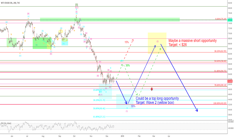234x138 pixels.
Task: Click the 78.00 value on price axis
Action: 230,13
